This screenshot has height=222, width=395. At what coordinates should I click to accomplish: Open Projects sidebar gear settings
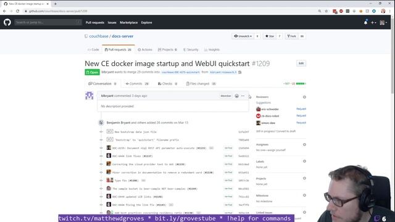pos(304,178)
